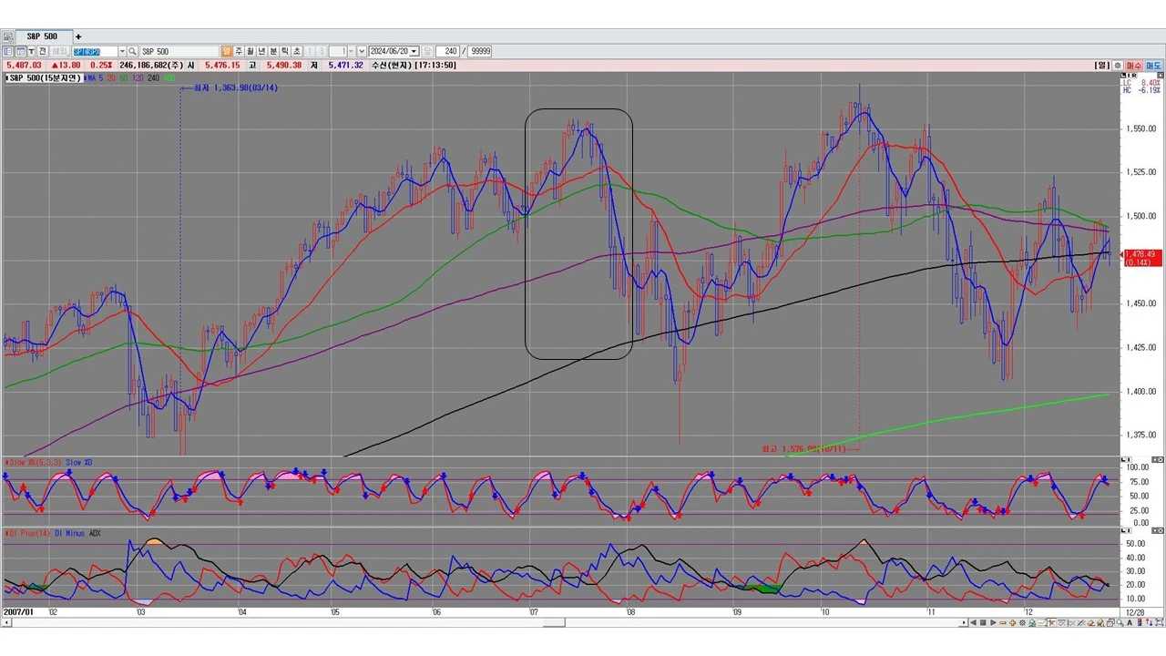
Task: Select the 초 seconds period button
Action: (298, 52)
